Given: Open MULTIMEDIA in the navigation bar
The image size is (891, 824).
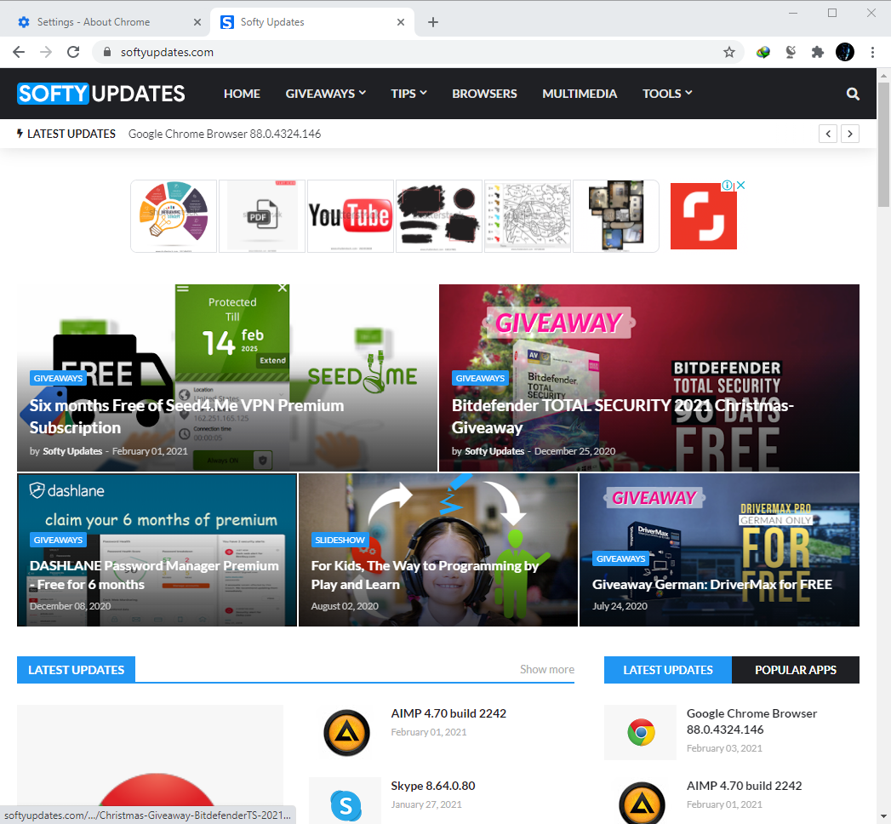Looking at the screenshot, I should 580,94.
